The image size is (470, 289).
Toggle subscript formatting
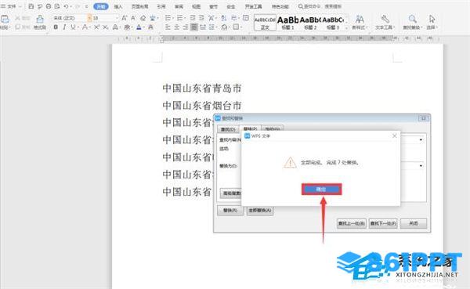(x=105, y=27)
